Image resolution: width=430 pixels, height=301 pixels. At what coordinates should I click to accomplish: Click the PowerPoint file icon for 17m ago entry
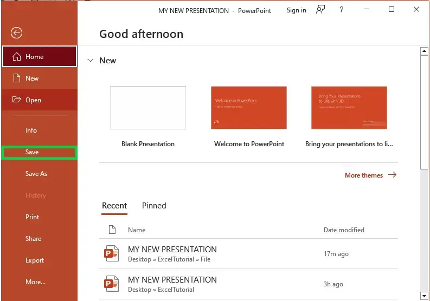click(x=111, y=253)
